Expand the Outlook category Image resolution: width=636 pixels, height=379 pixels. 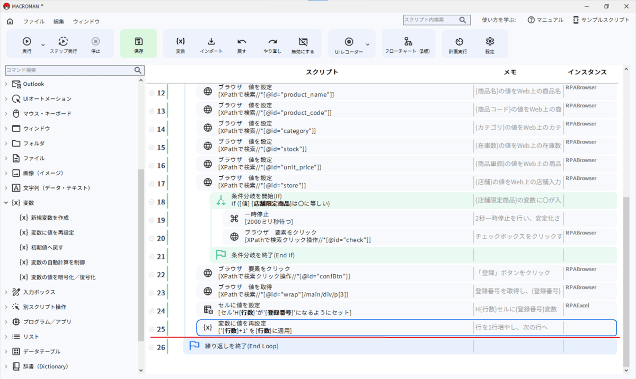coord(6,84)
